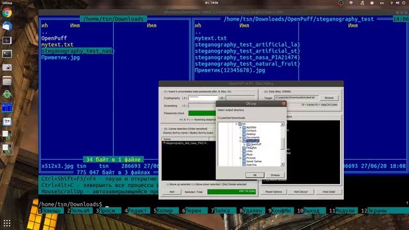Click the Add Decoy! button
Viewport: 409px width, 230px height.
pyautogui.click(x=301, y=192)
